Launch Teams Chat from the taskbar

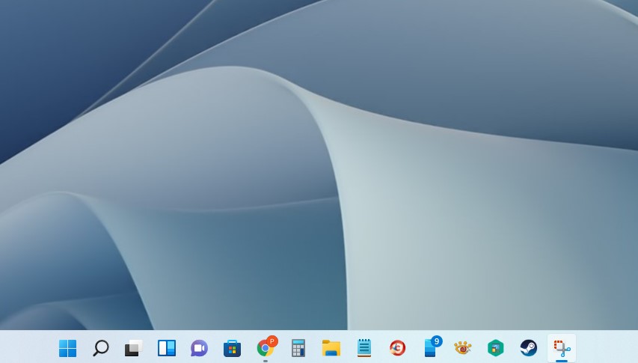click(x=200, y=348)
